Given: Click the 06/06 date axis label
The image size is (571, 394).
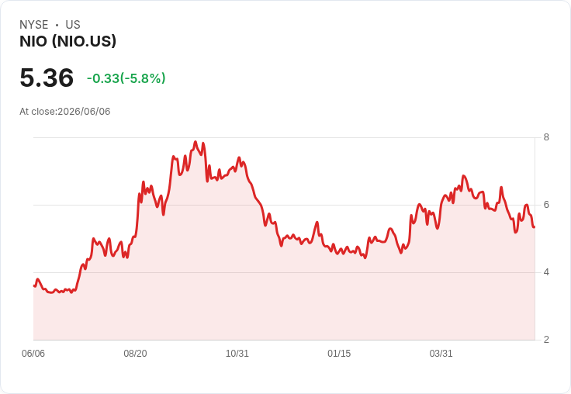Looking at the screenshot, I should pyautogui.click(x=33, y=354).
